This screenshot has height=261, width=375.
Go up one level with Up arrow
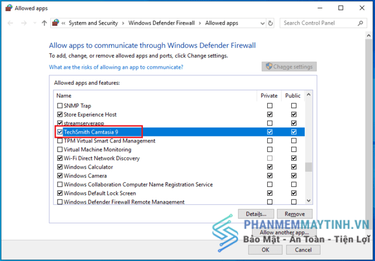click(x=45, y=23)
